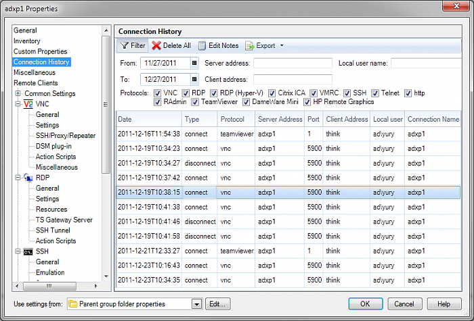The width and height of the screenshot is (474, 321).
Task: Click the Server address input field
Action: tap(293, 63)
